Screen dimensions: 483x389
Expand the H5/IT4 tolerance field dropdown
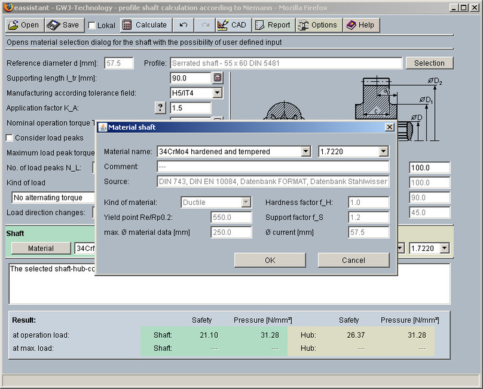click(x=217, y=93)
